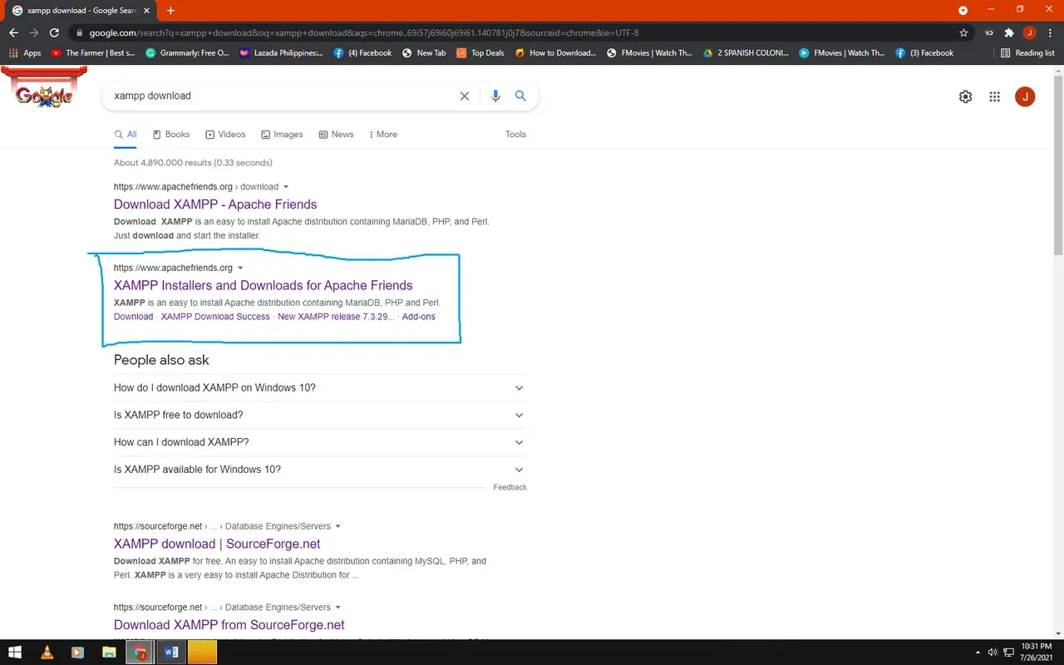1064x665 pixels.
Task: Open dropdown arrow beside apachefriends.org download URL
Action: pos(287,187)
